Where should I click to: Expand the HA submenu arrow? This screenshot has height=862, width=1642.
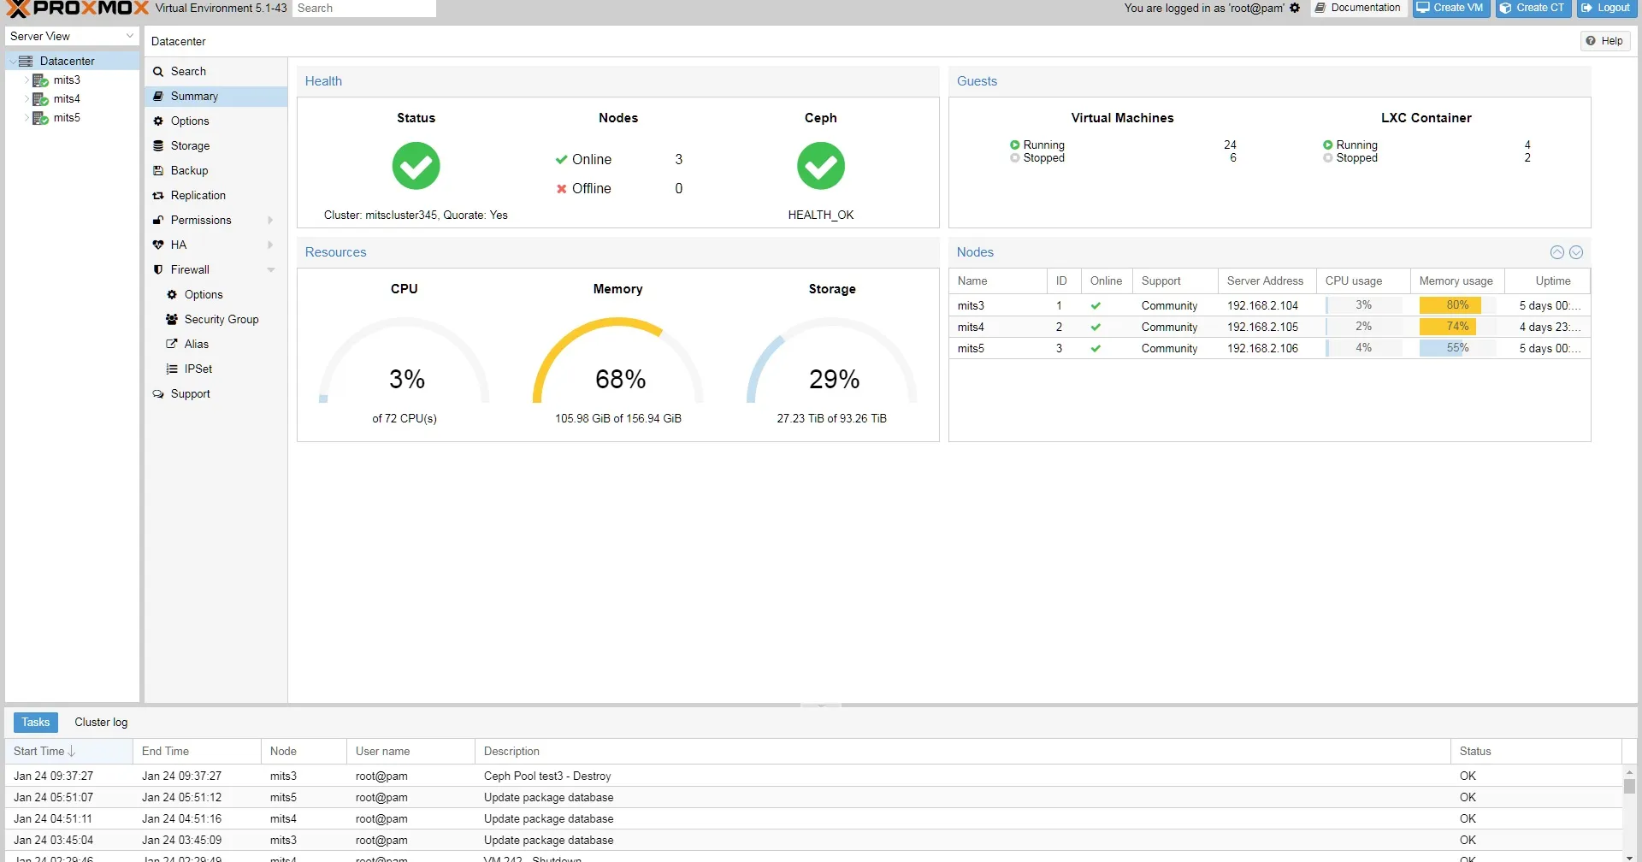tap(270, 245)
